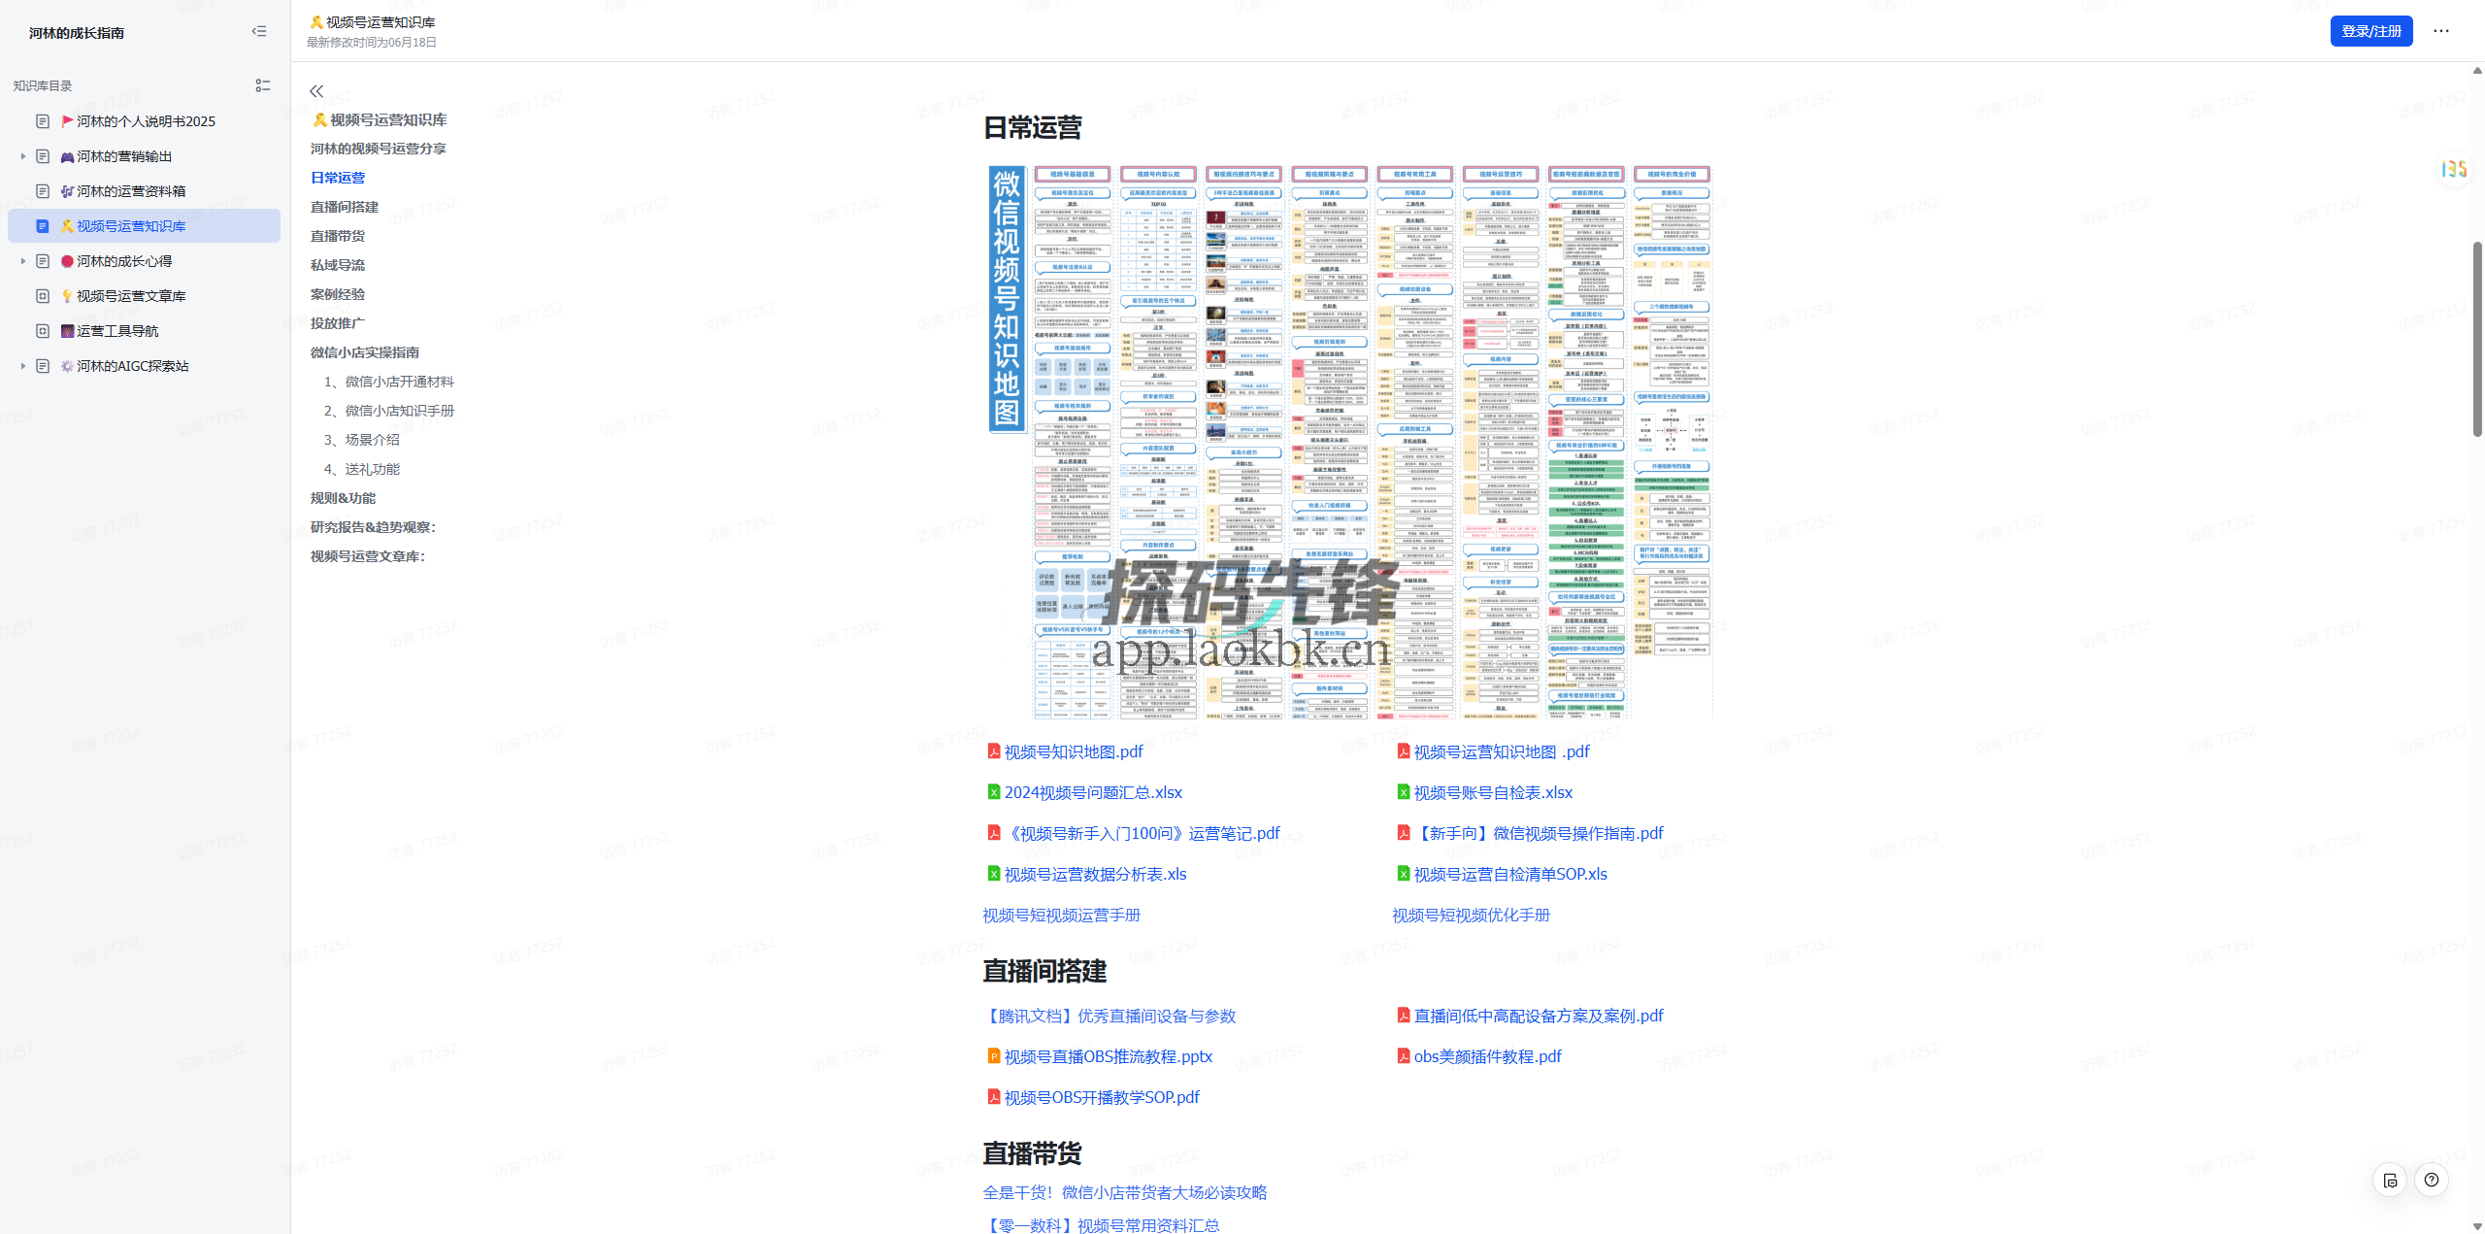Click the document template icon near help
Viewport: 2485px width, 1234px height.
(x=2390, y=1180)
